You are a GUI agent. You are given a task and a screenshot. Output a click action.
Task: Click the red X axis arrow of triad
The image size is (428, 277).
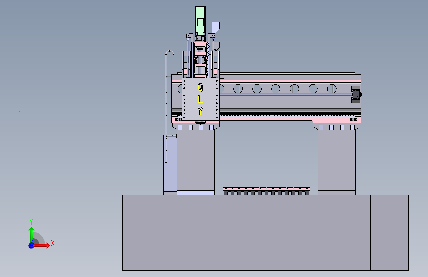pyautogui.click(x=41, y=245)
